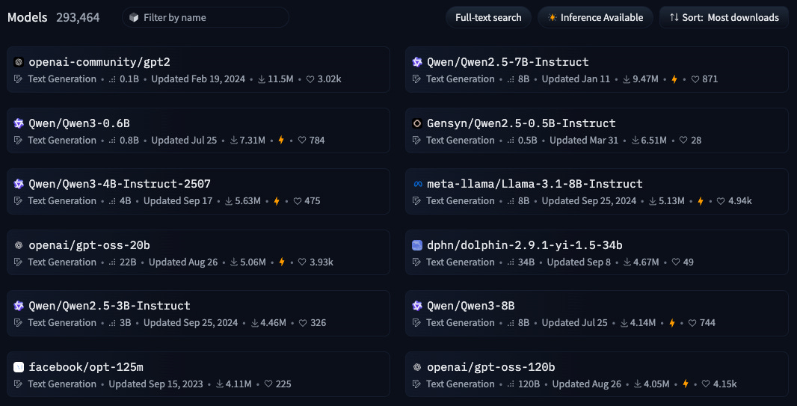Open meta-llama/Llama-3.1-8B-Instruct model
The width and height of the screenshot is (797, 406).
pyautogui.click(x=535, y=184)
